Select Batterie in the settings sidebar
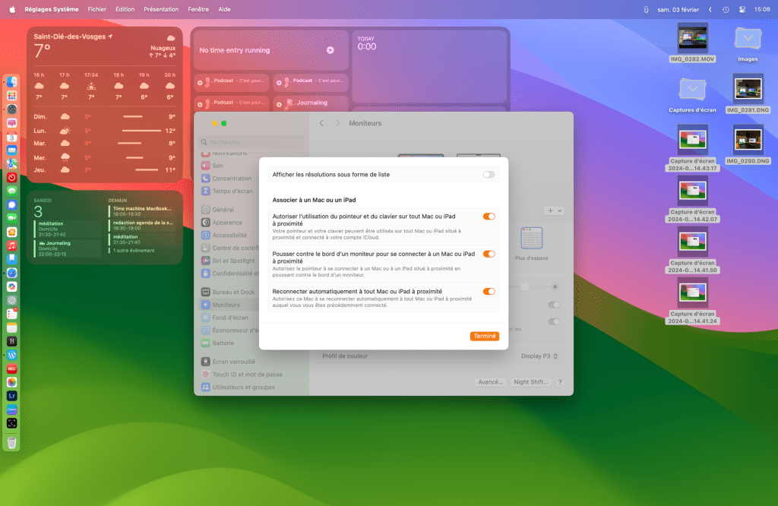The height and width of the screenshot is (506, 778). (x=223, y=343)
